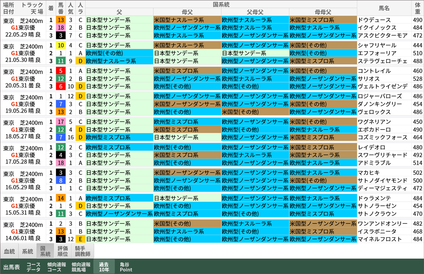The image size is (424, 274).
Task: Open the 騎手調教師 tab
Action: click(x=83, y=251)
